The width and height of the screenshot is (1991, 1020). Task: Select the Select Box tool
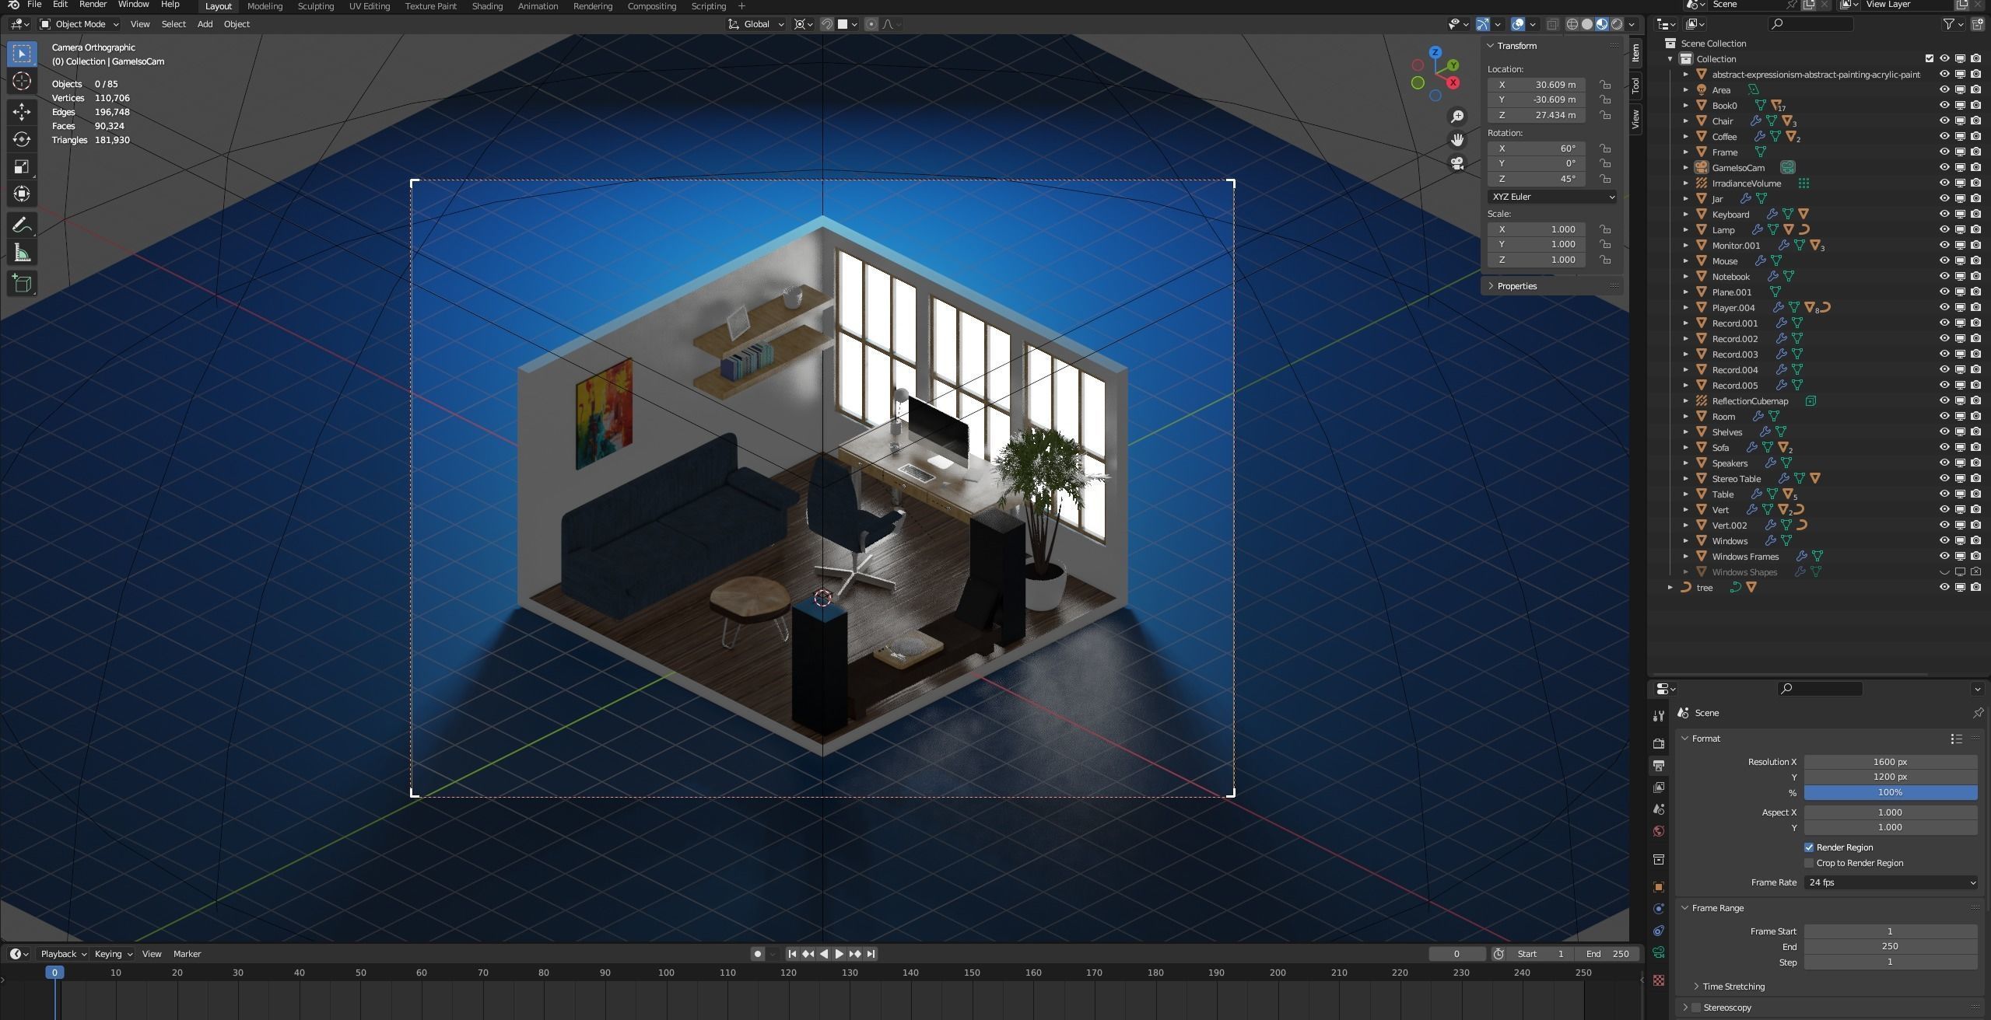coord(22,54)
